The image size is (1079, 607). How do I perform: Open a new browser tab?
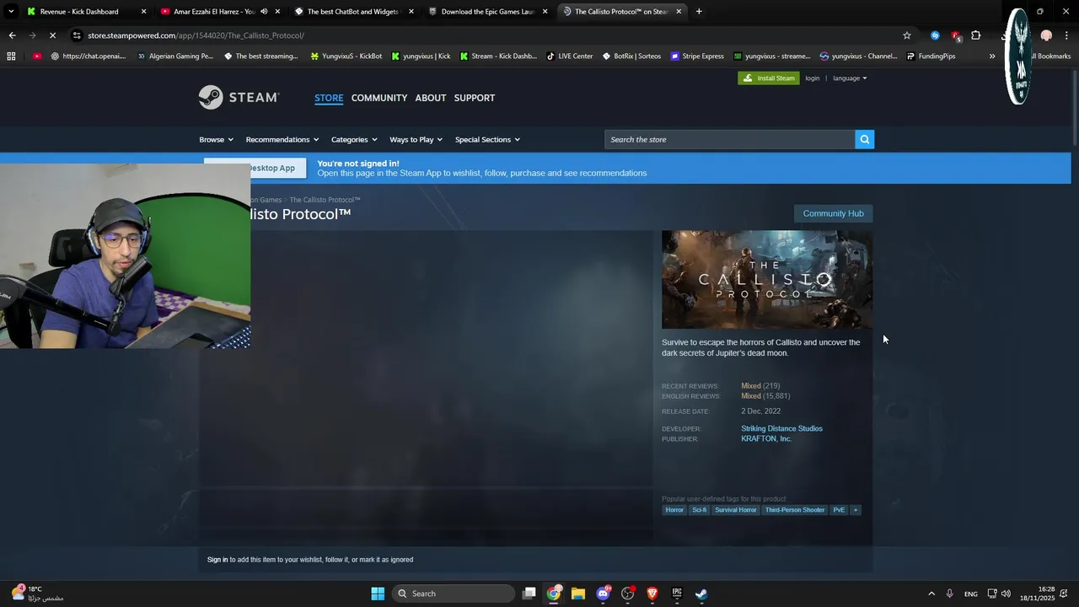coord(699,12)
